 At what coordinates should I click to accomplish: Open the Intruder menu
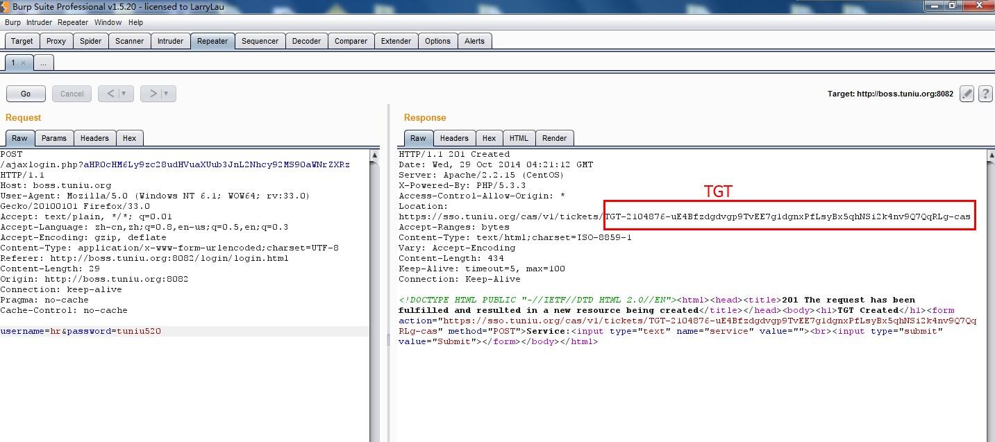click(40, 22)
